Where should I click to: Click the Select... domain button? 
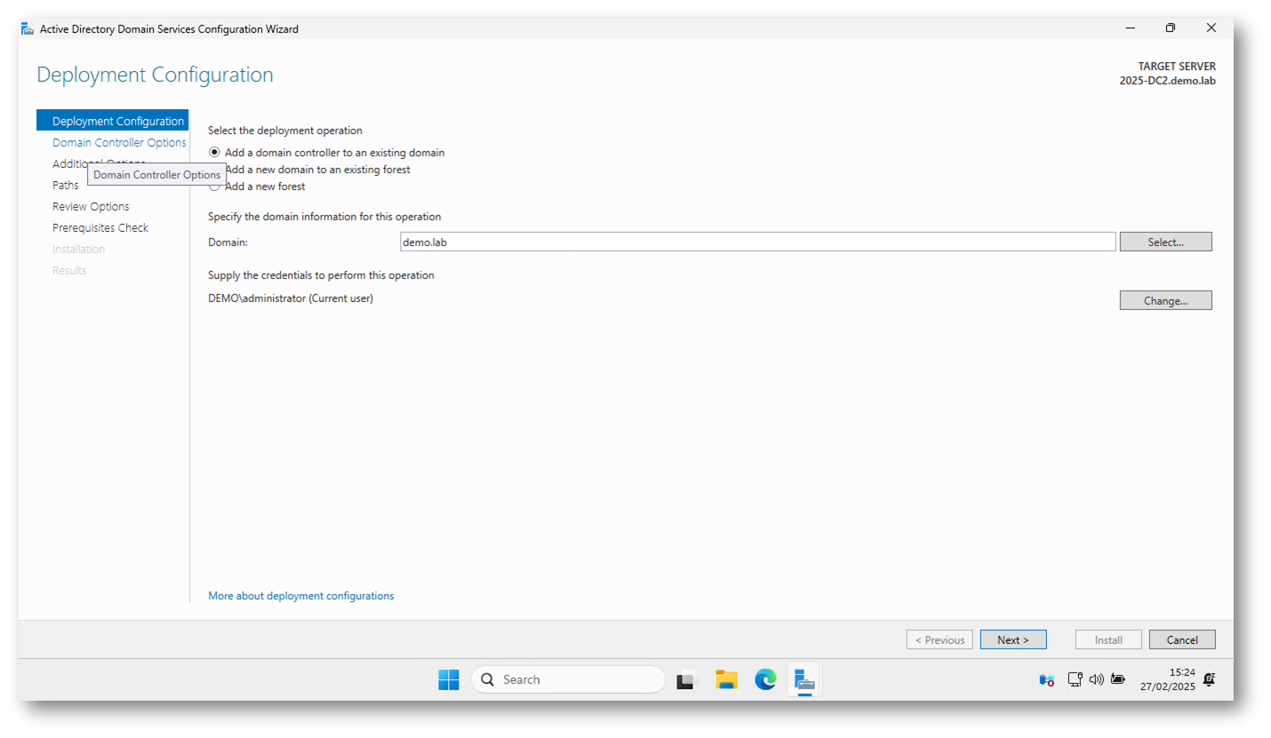[x=1165, y=242]
